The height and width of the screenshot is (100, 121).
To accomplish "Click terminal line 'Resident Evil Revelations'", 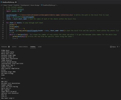I will click(x=11, y=83).
